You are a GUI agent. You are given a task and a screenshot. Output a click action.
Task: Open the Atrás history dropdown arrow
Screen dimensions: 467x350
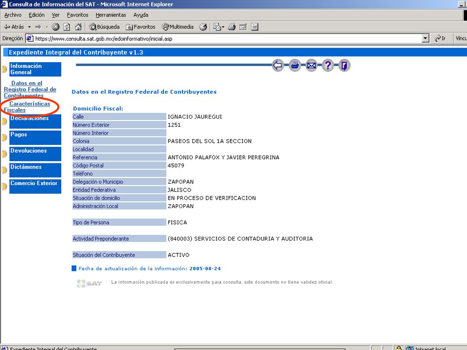[x=30, y=27]
